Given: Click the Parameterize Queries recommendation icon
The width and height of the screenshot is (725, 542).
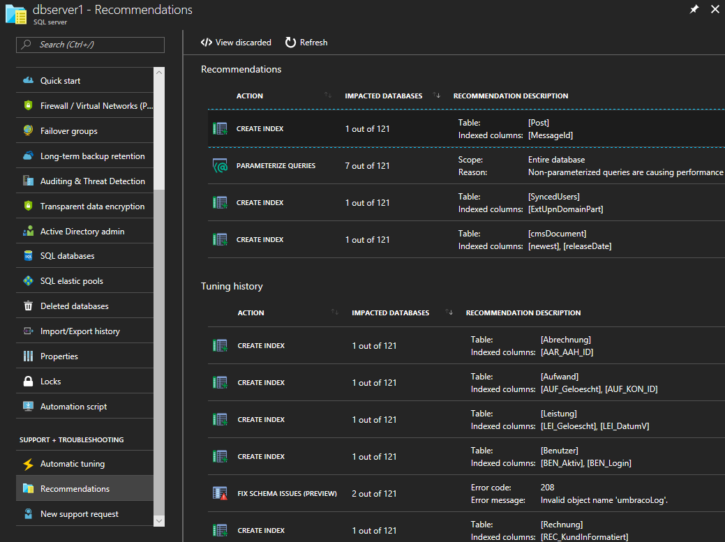Looking at the screenshot, I should click(x=220, y=166).
